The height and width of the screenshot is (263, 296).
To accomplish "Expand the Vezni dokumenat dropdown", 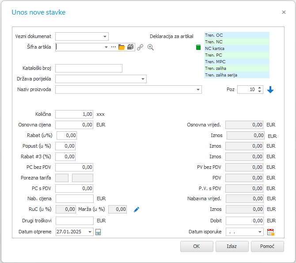I will click(105, 36).
